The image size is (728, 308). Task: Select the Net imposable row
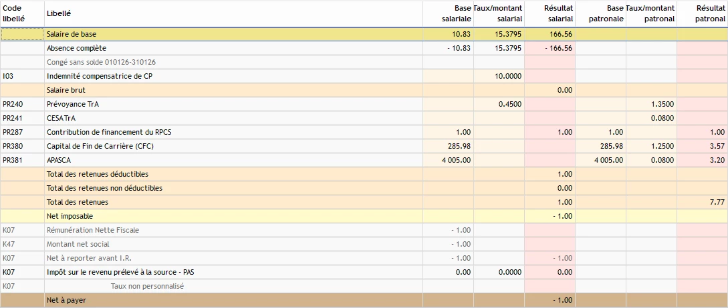coord(364,216)
